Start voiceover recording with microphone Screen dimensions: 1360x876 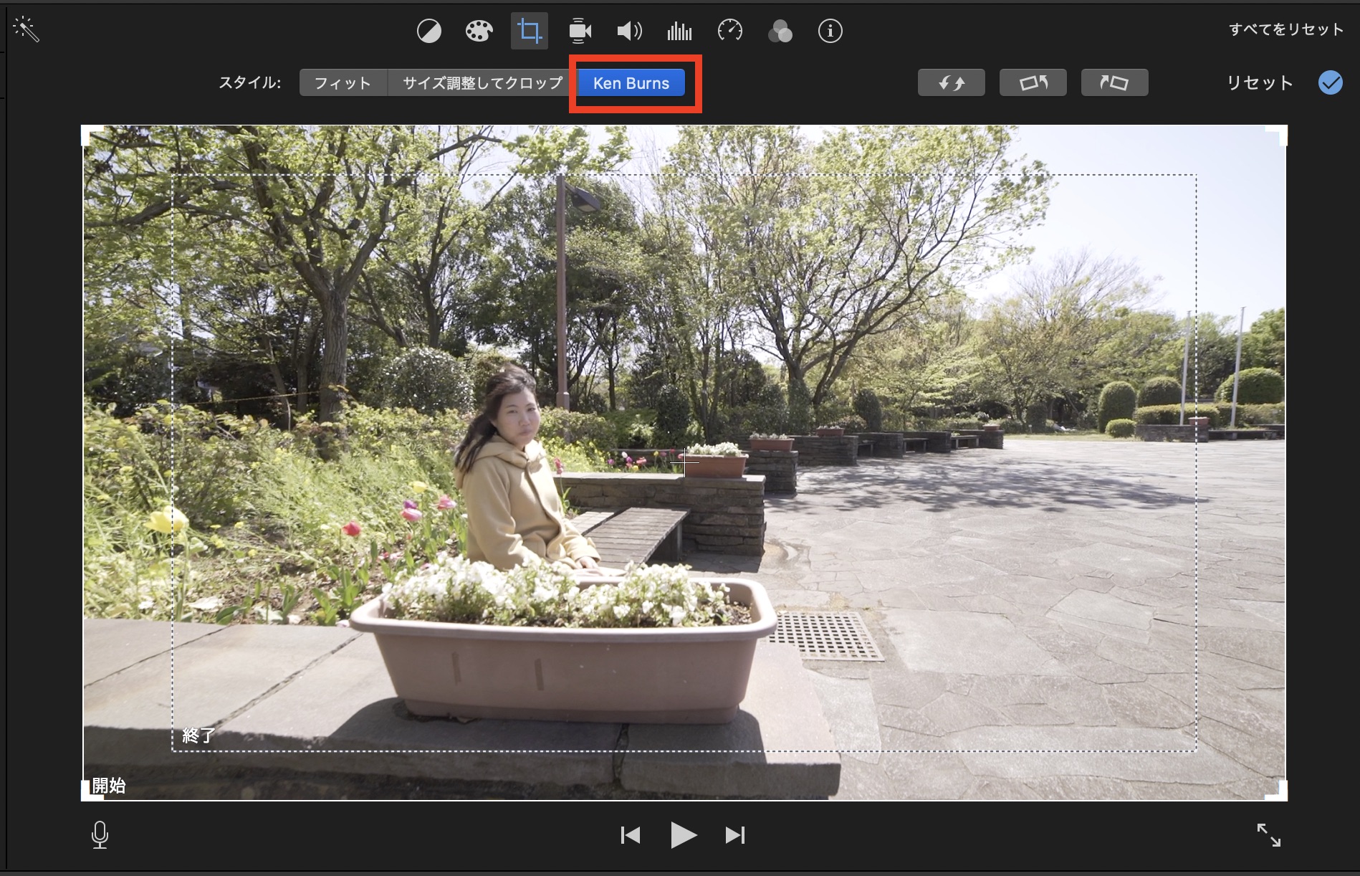(100, 835)
